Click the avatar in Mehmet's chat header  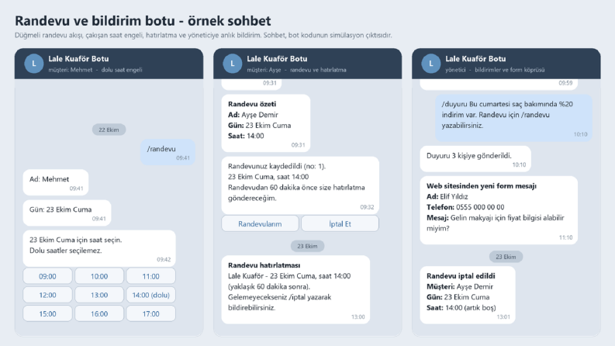(x=33, y=64)
